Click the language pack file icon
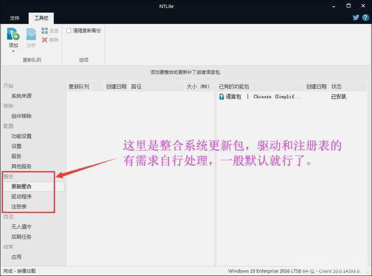 221,97
